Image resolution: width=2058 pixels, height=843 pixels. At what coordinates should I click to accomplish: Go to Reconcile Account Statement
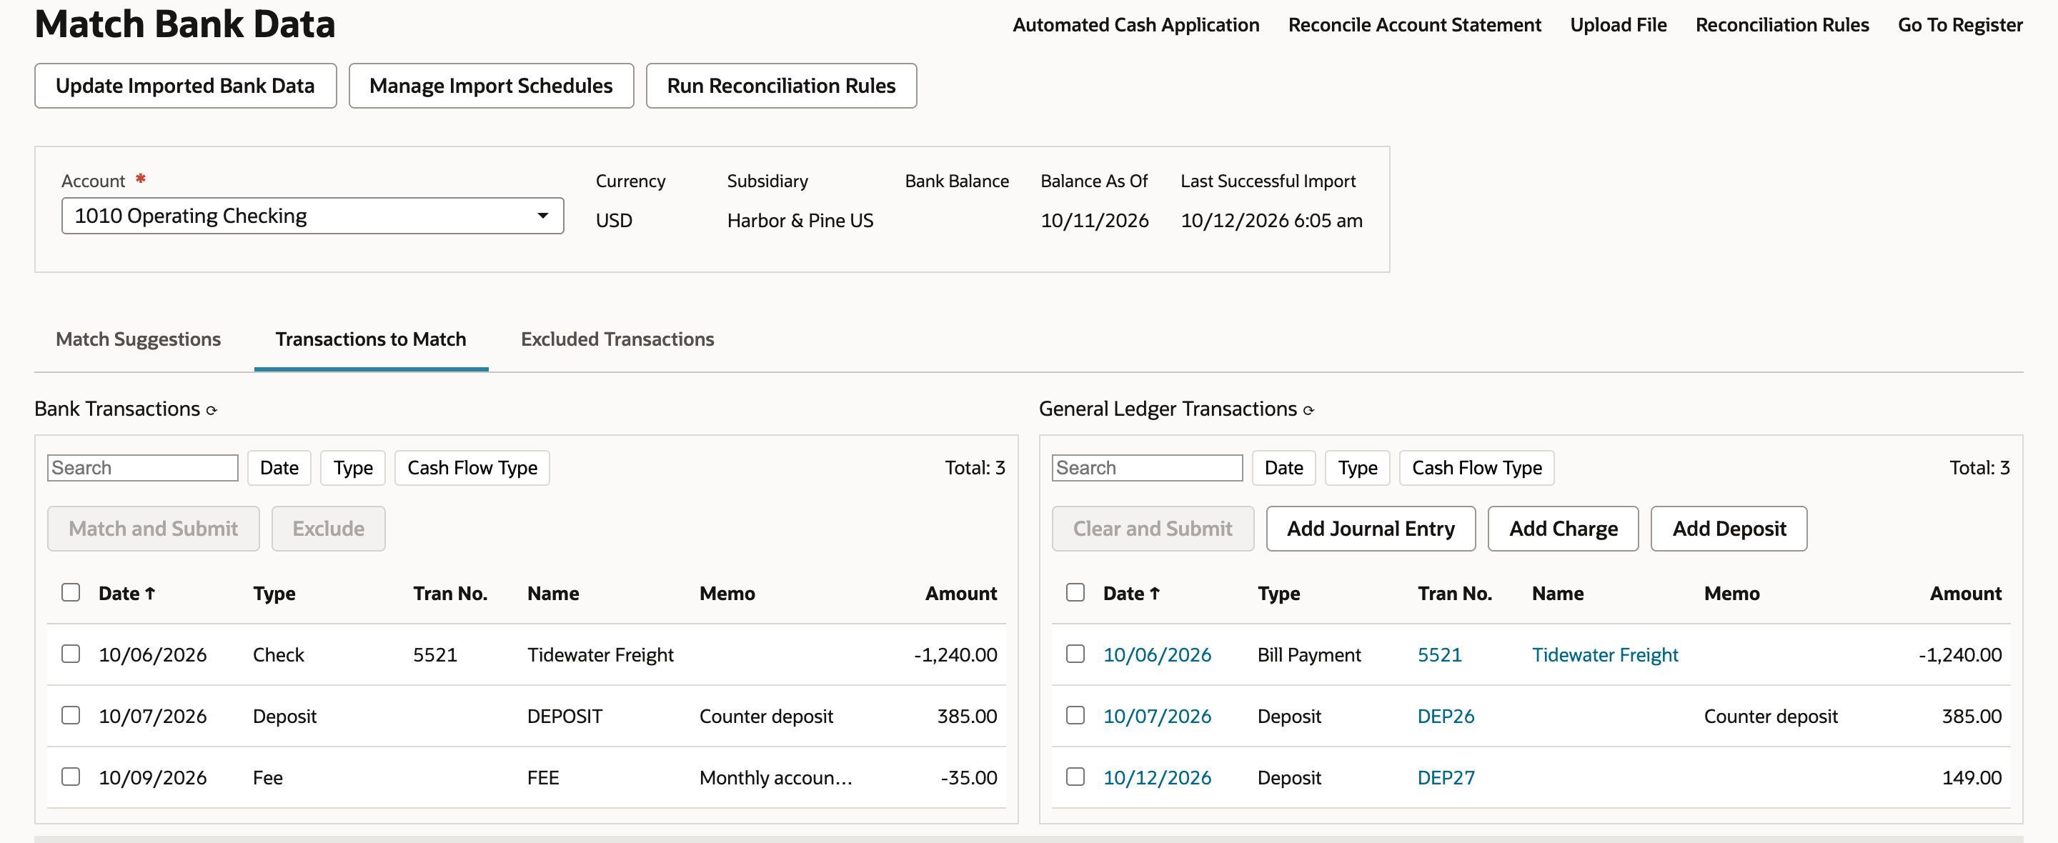tap(1415, 25)
